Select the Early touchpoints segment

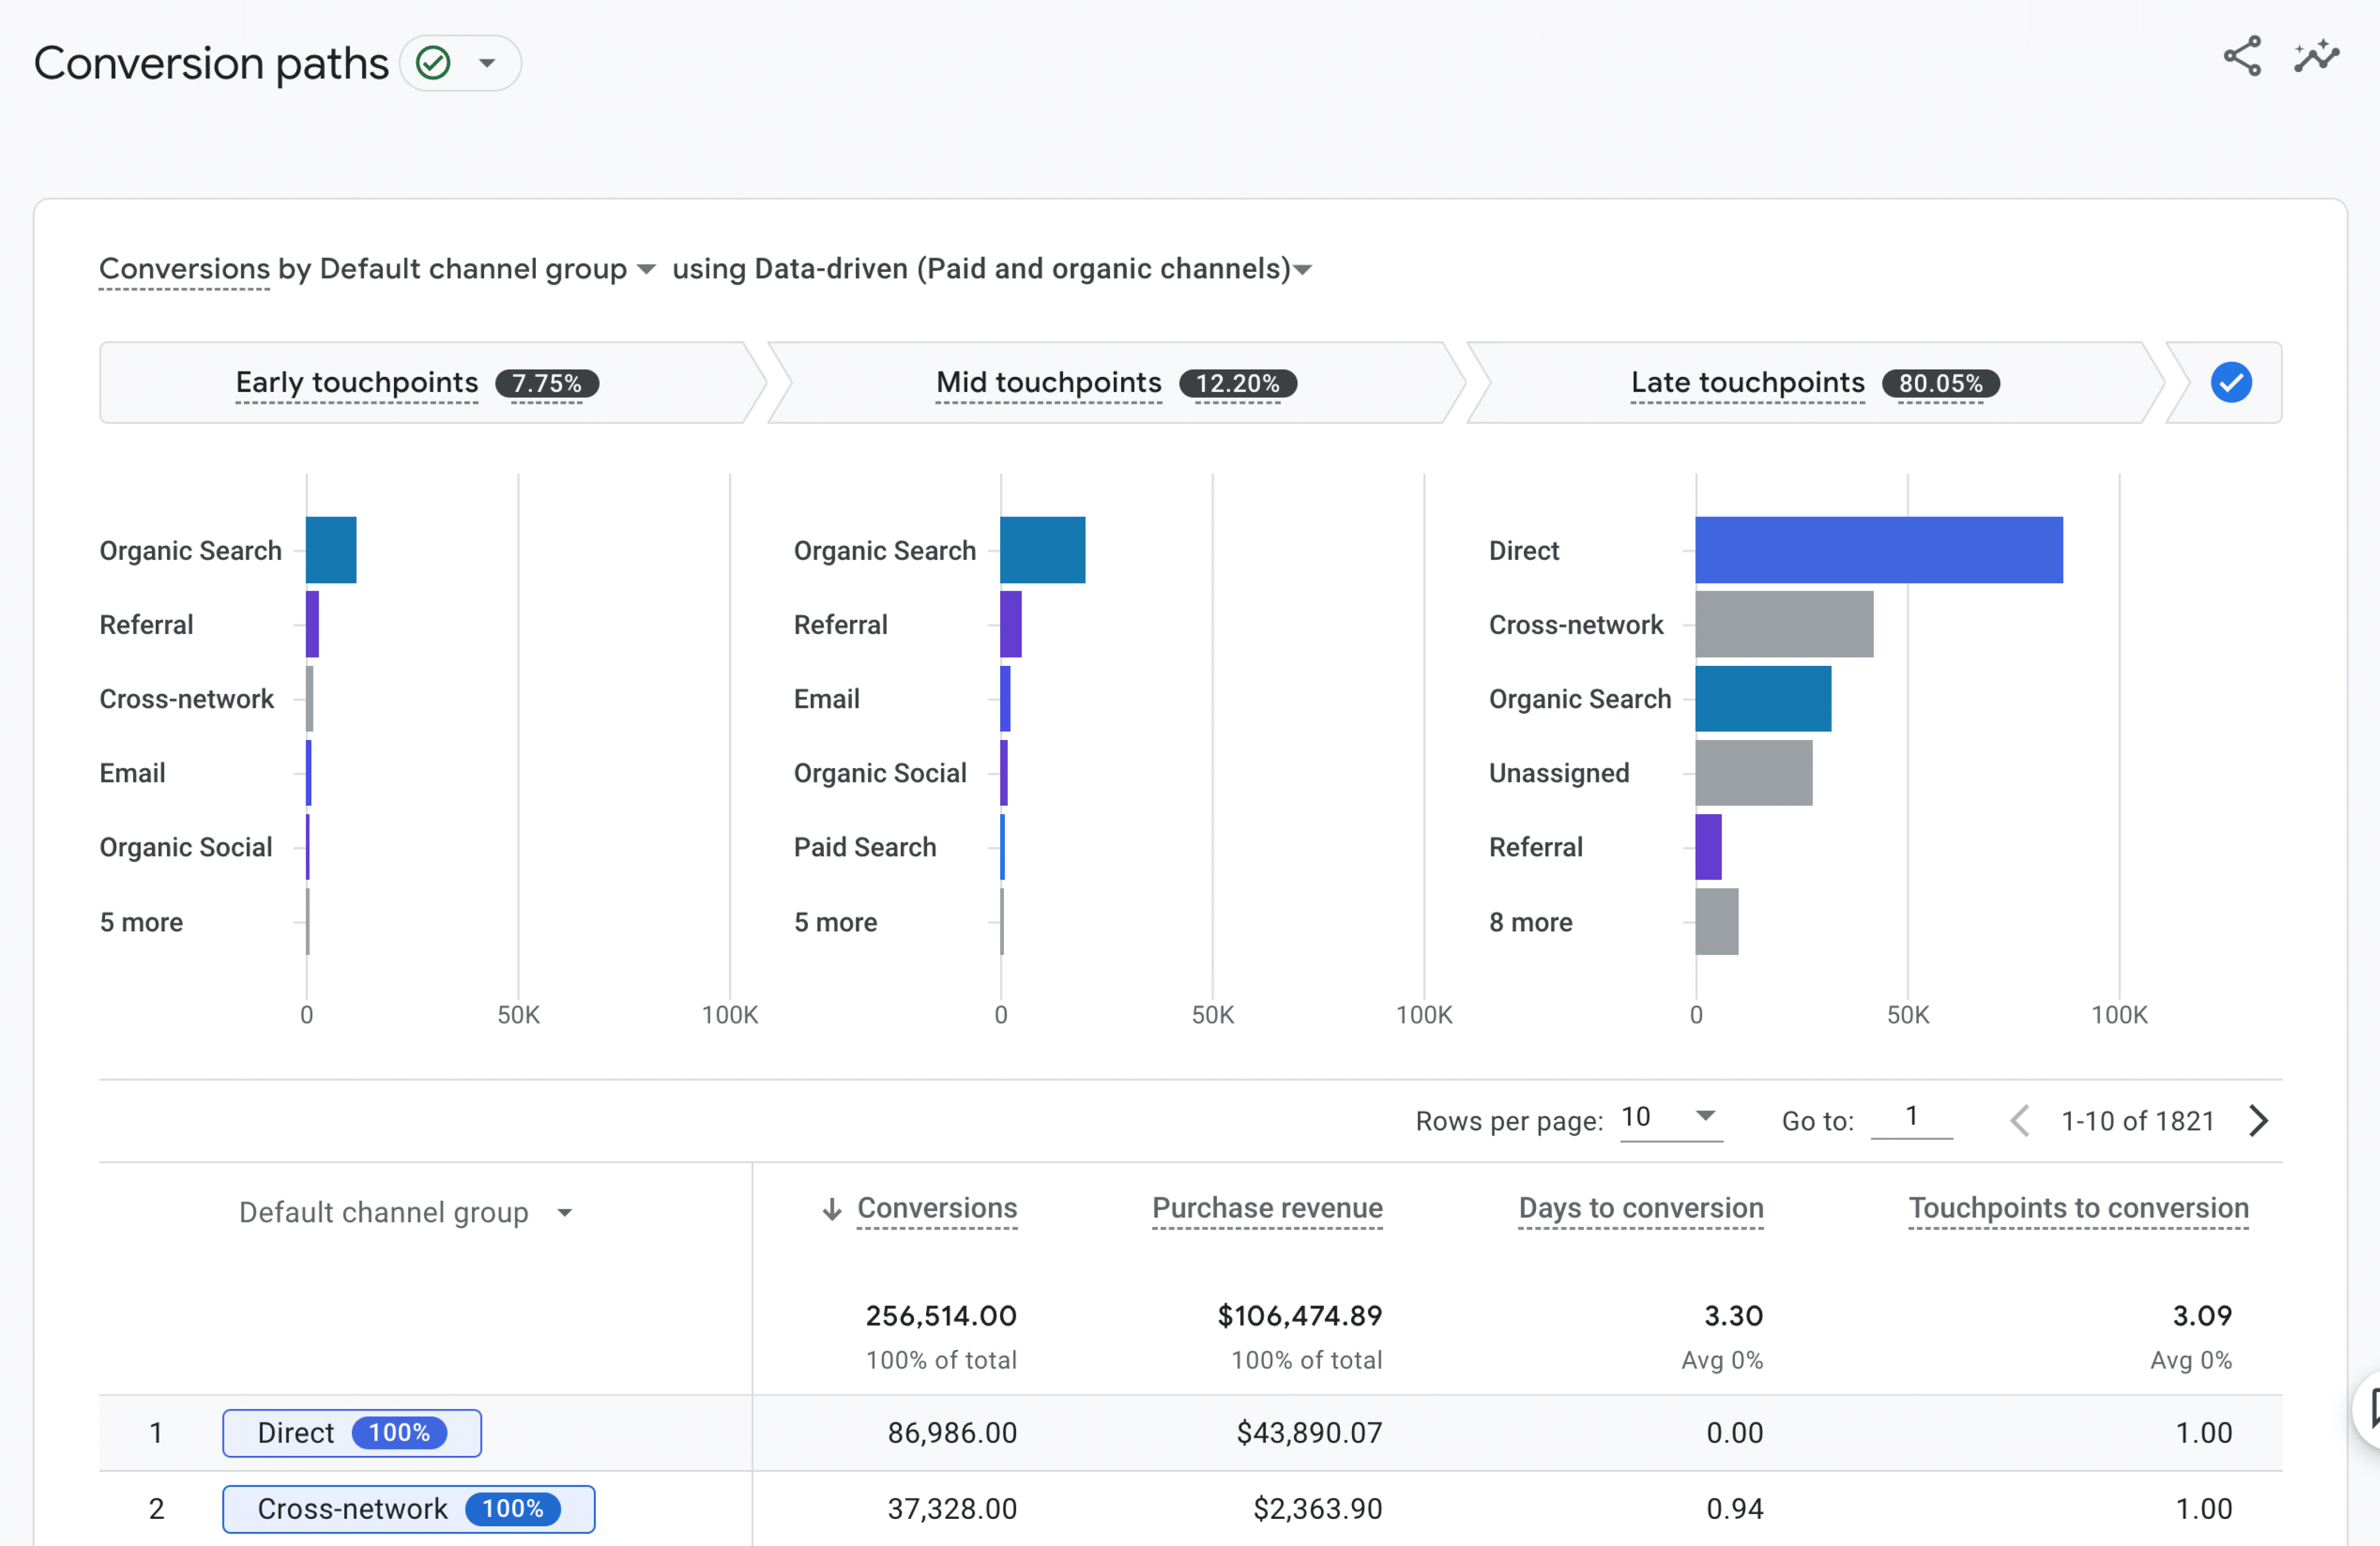[x=357, y=383]
